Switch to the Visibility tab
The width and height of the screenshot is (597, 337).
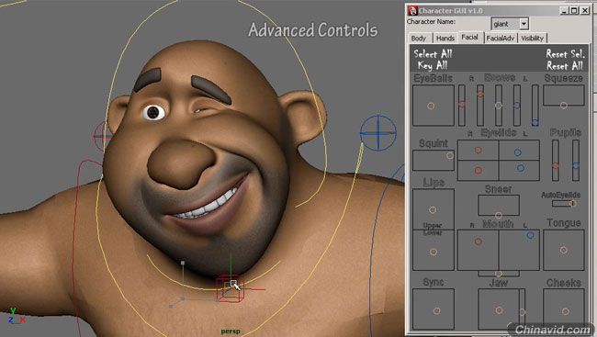(x=533, y=38)
